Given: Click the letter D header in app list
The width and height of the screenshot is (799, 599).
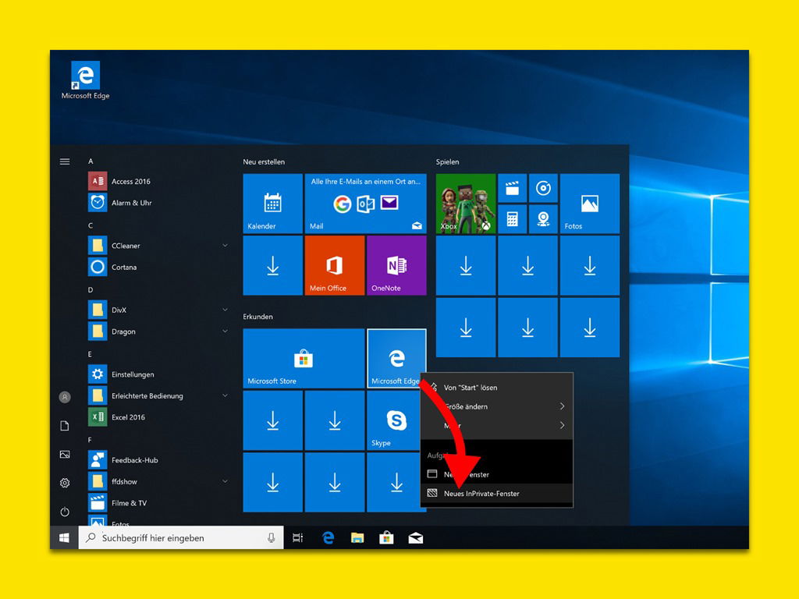Looking at the screenshot, I should coord(91,290).
